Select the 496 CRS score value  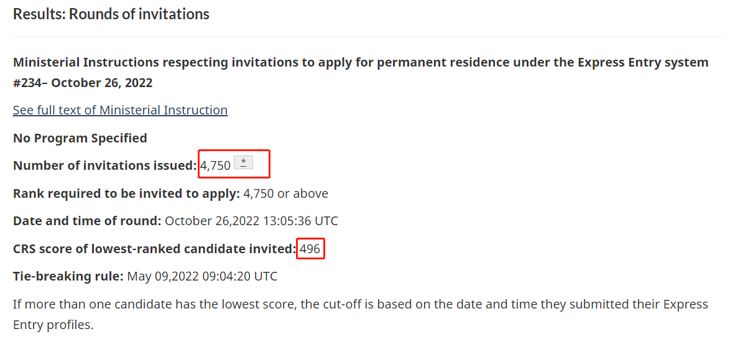click(310, 248)
